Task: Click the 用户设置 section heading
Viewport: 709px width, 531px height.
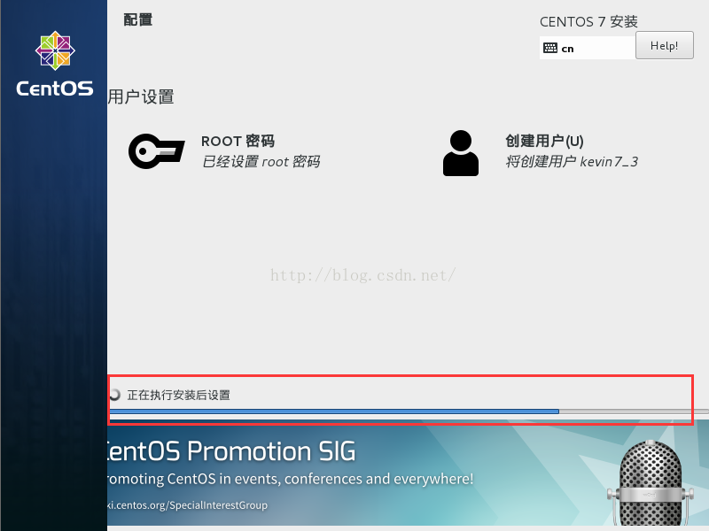Action: pyautogui.click(x=141, y=96)
